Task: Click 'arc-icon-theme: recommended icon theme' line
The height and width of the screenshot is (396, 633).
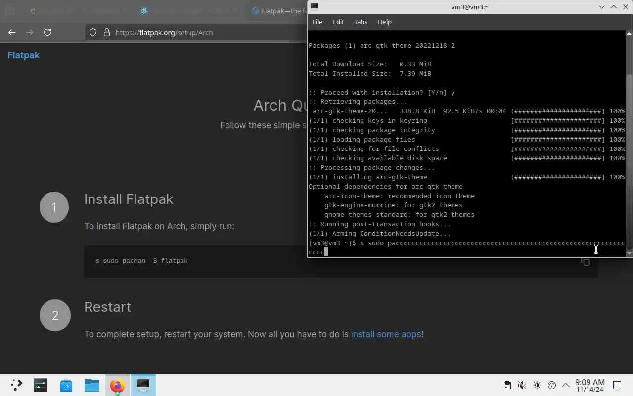Action: coord(400,196)
